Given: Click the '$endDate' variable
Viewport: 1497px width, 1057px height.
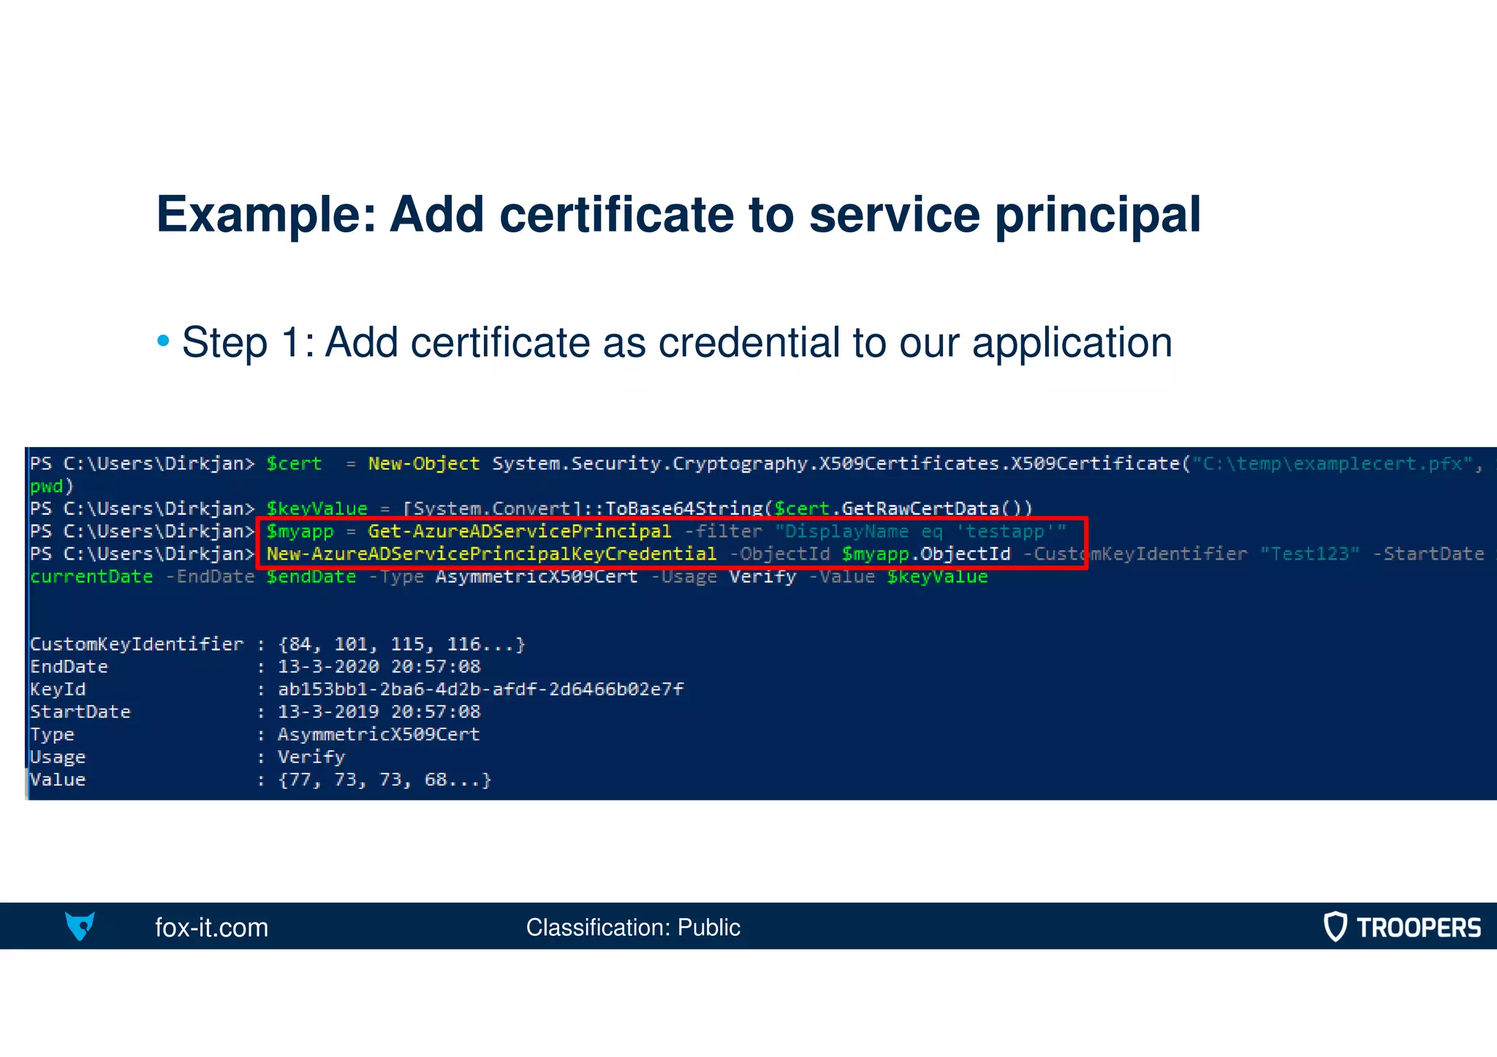Looking at the screenshot, I should 311,576.
